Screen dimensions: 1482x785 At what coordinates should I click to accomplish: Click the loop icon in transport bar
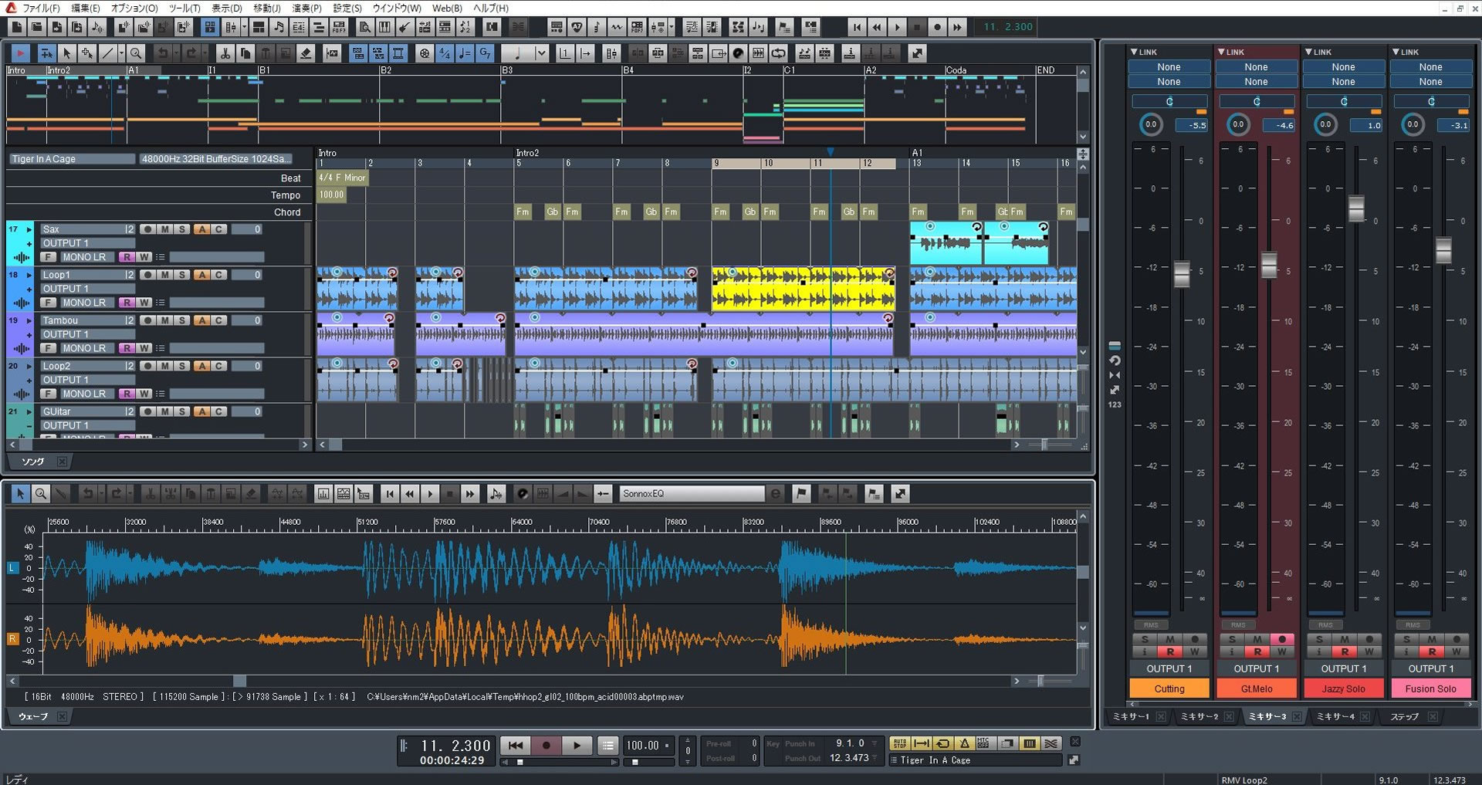coord(942,743)
